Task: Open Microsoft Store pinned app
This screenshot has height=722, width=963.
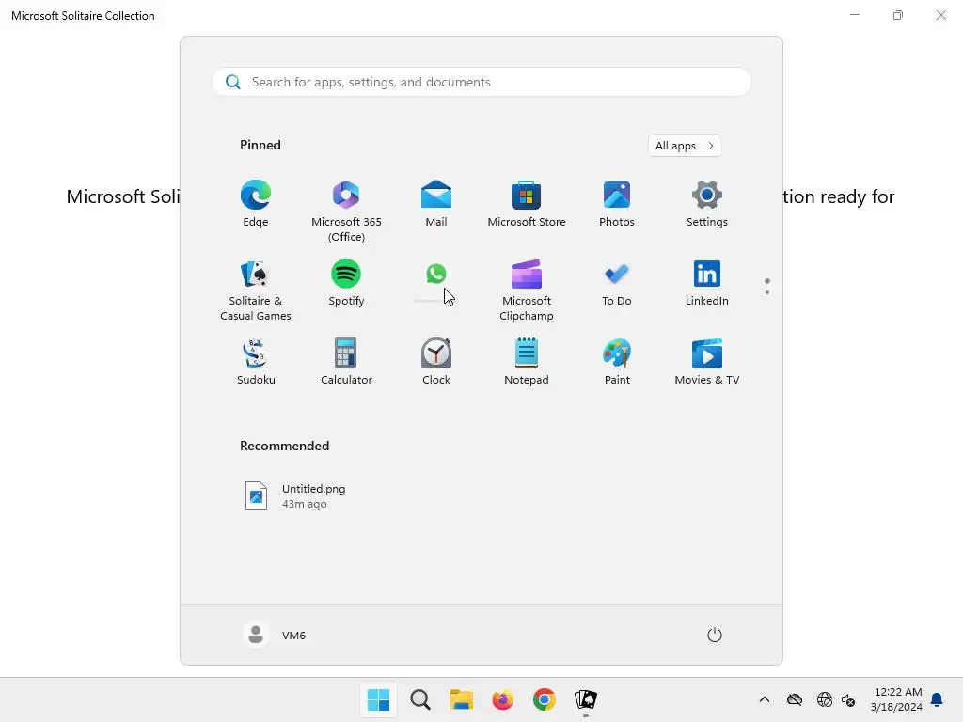Action: (x=527, y=205)
